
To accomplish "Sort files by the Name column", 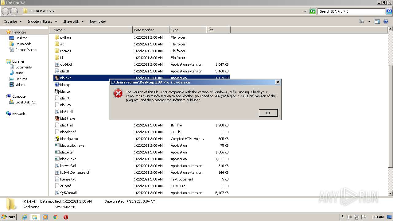I will 91,30.
